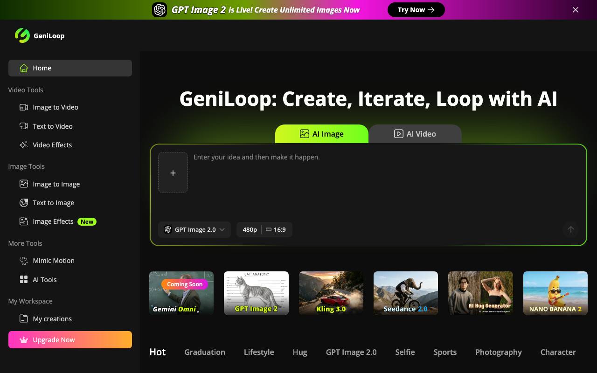Click the GeniLoop brand name text
Image resolution: width=597 pixels, height=373 pixels.
click(x=49, y=36)
